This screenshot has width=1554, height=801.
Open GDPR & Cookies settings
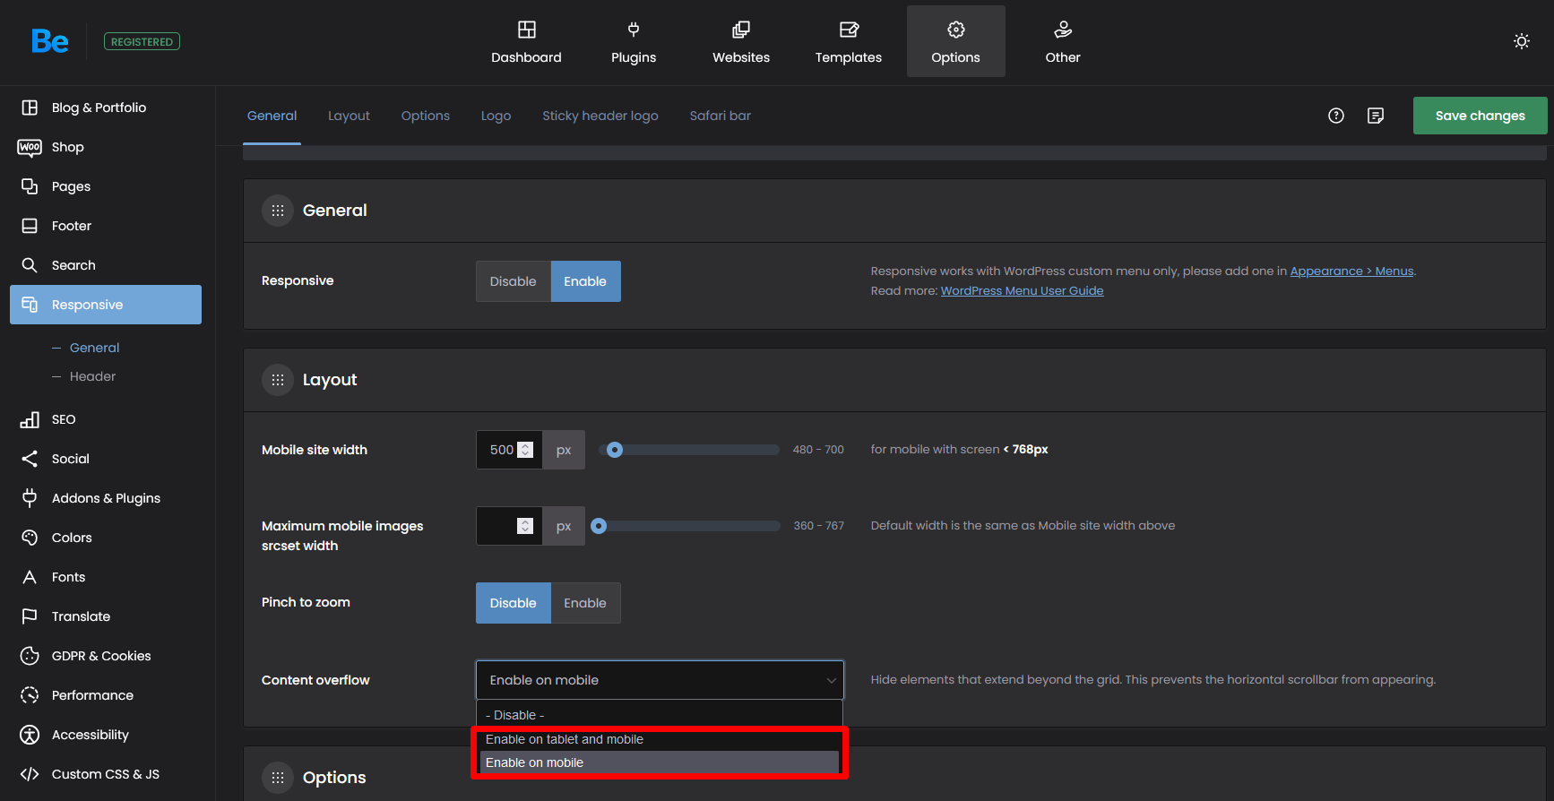pos(106,656)
